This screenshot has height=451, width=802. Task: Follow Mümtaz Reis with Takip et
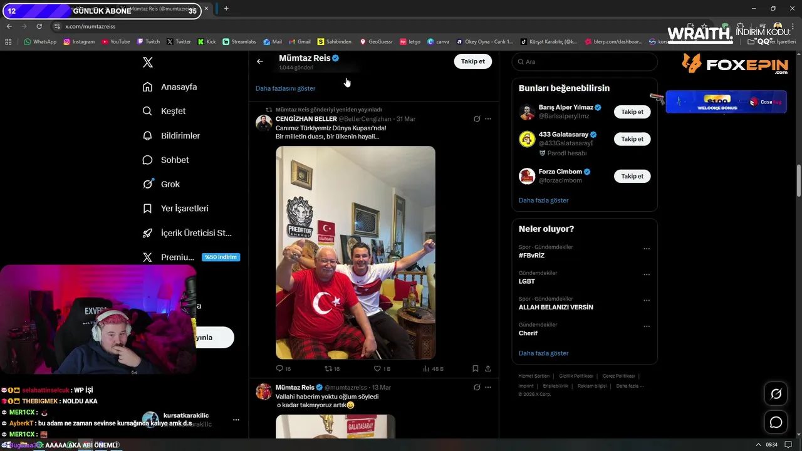point(473,61)
